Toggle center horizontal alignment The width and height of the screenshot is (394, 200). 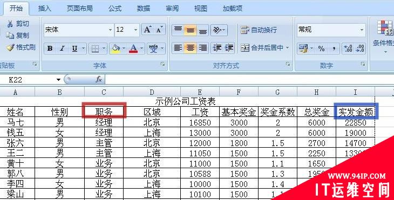(x=190, y=47)
